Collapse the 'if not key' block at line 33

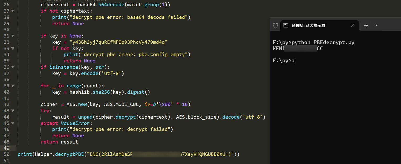coord(13,49)
